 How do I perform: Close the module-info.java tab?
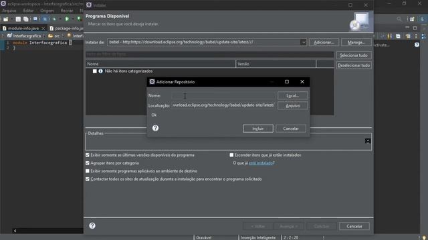tap(43, 28)
